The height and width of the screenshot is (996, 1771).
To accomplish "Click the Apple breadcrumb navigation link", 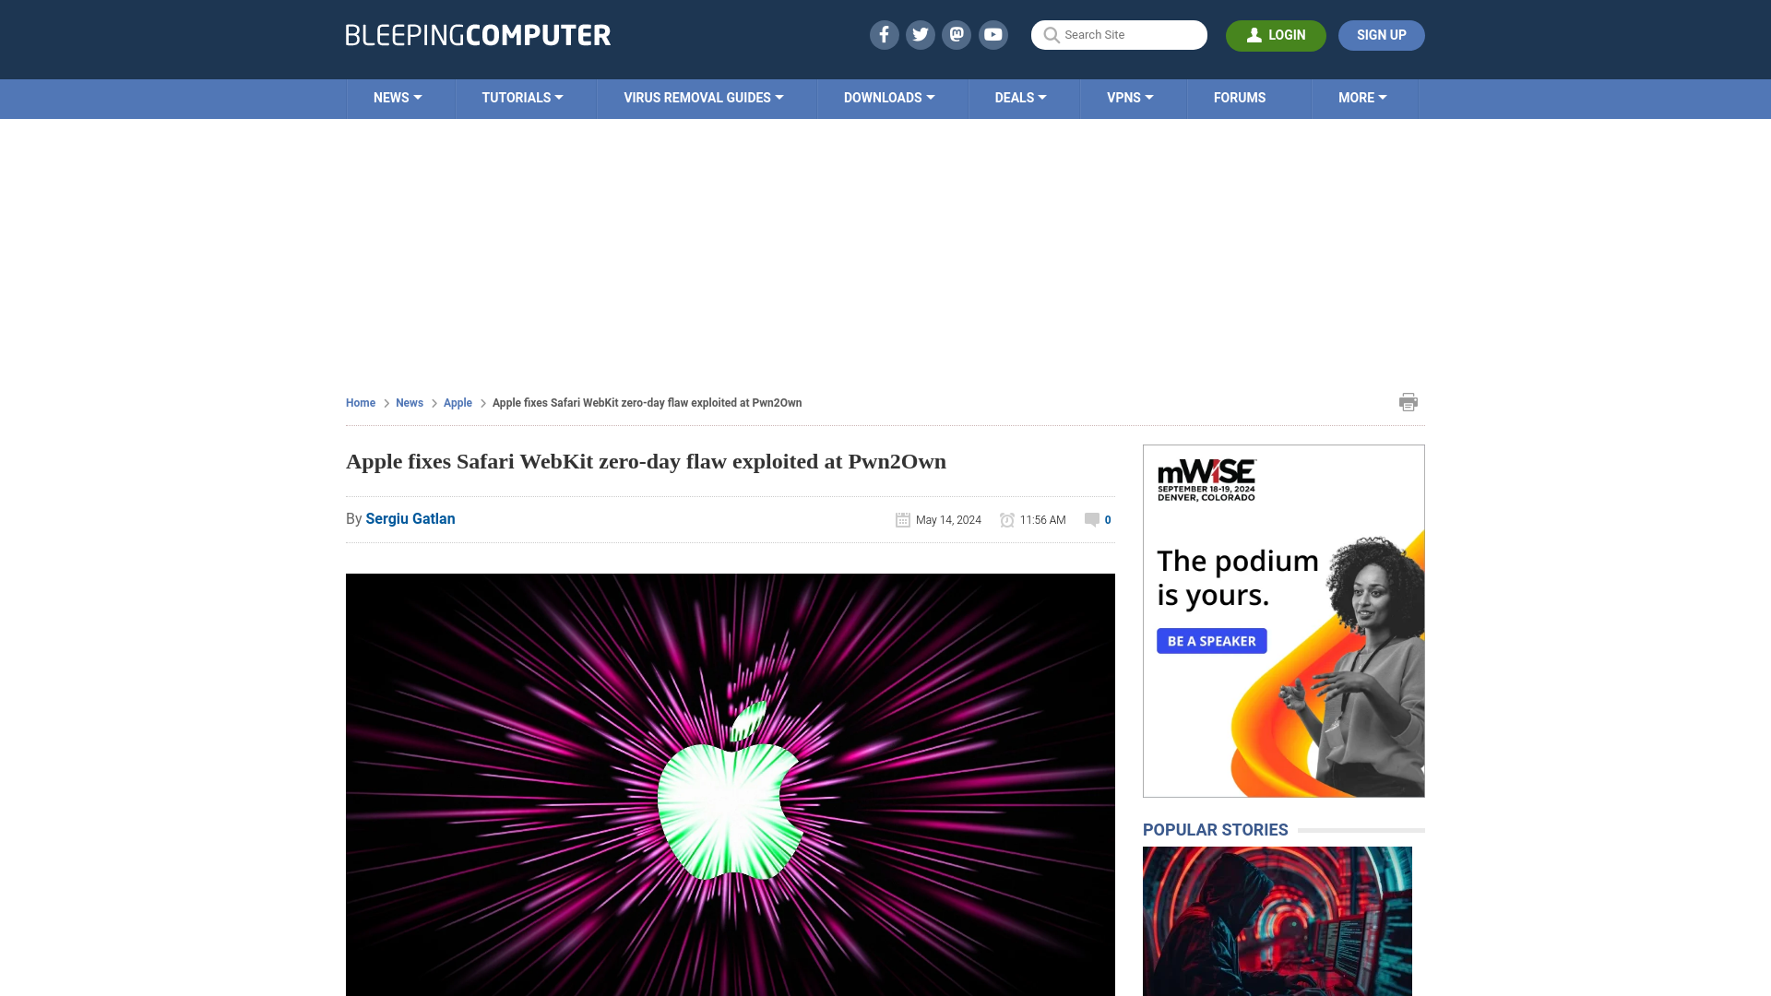I will [x=458, y=401].
